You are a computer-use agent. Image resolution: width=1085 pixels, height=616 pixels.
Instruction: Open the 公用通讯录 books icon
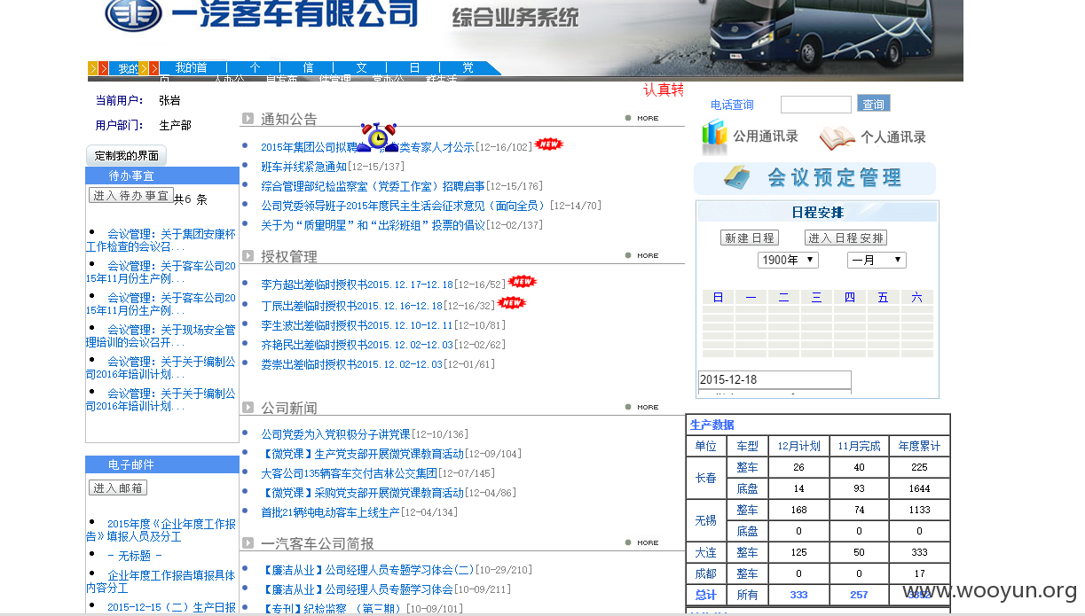[x=714, y=137]
